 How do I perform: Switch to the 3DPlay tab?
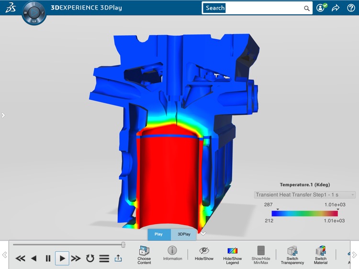click(184, 234)
